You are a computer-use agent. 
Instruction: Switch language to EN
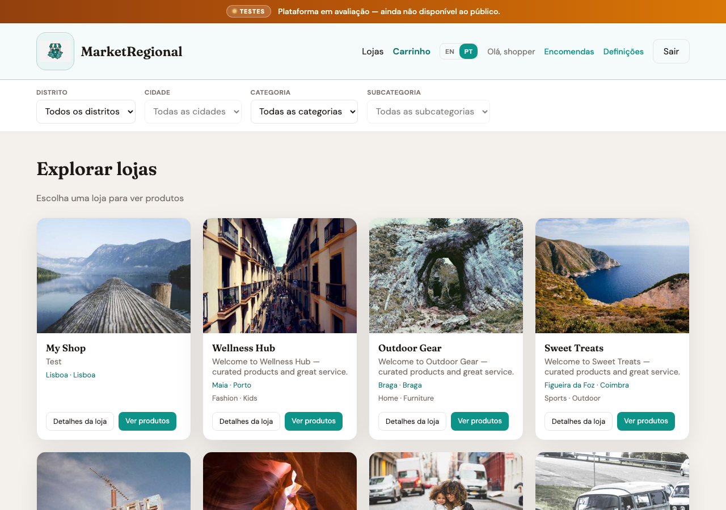(x=450, y=52)
